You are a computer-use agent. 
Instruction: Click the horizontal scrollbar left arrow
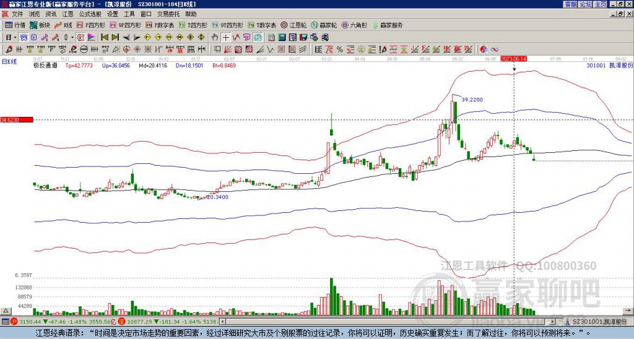(x=223, y=322)
